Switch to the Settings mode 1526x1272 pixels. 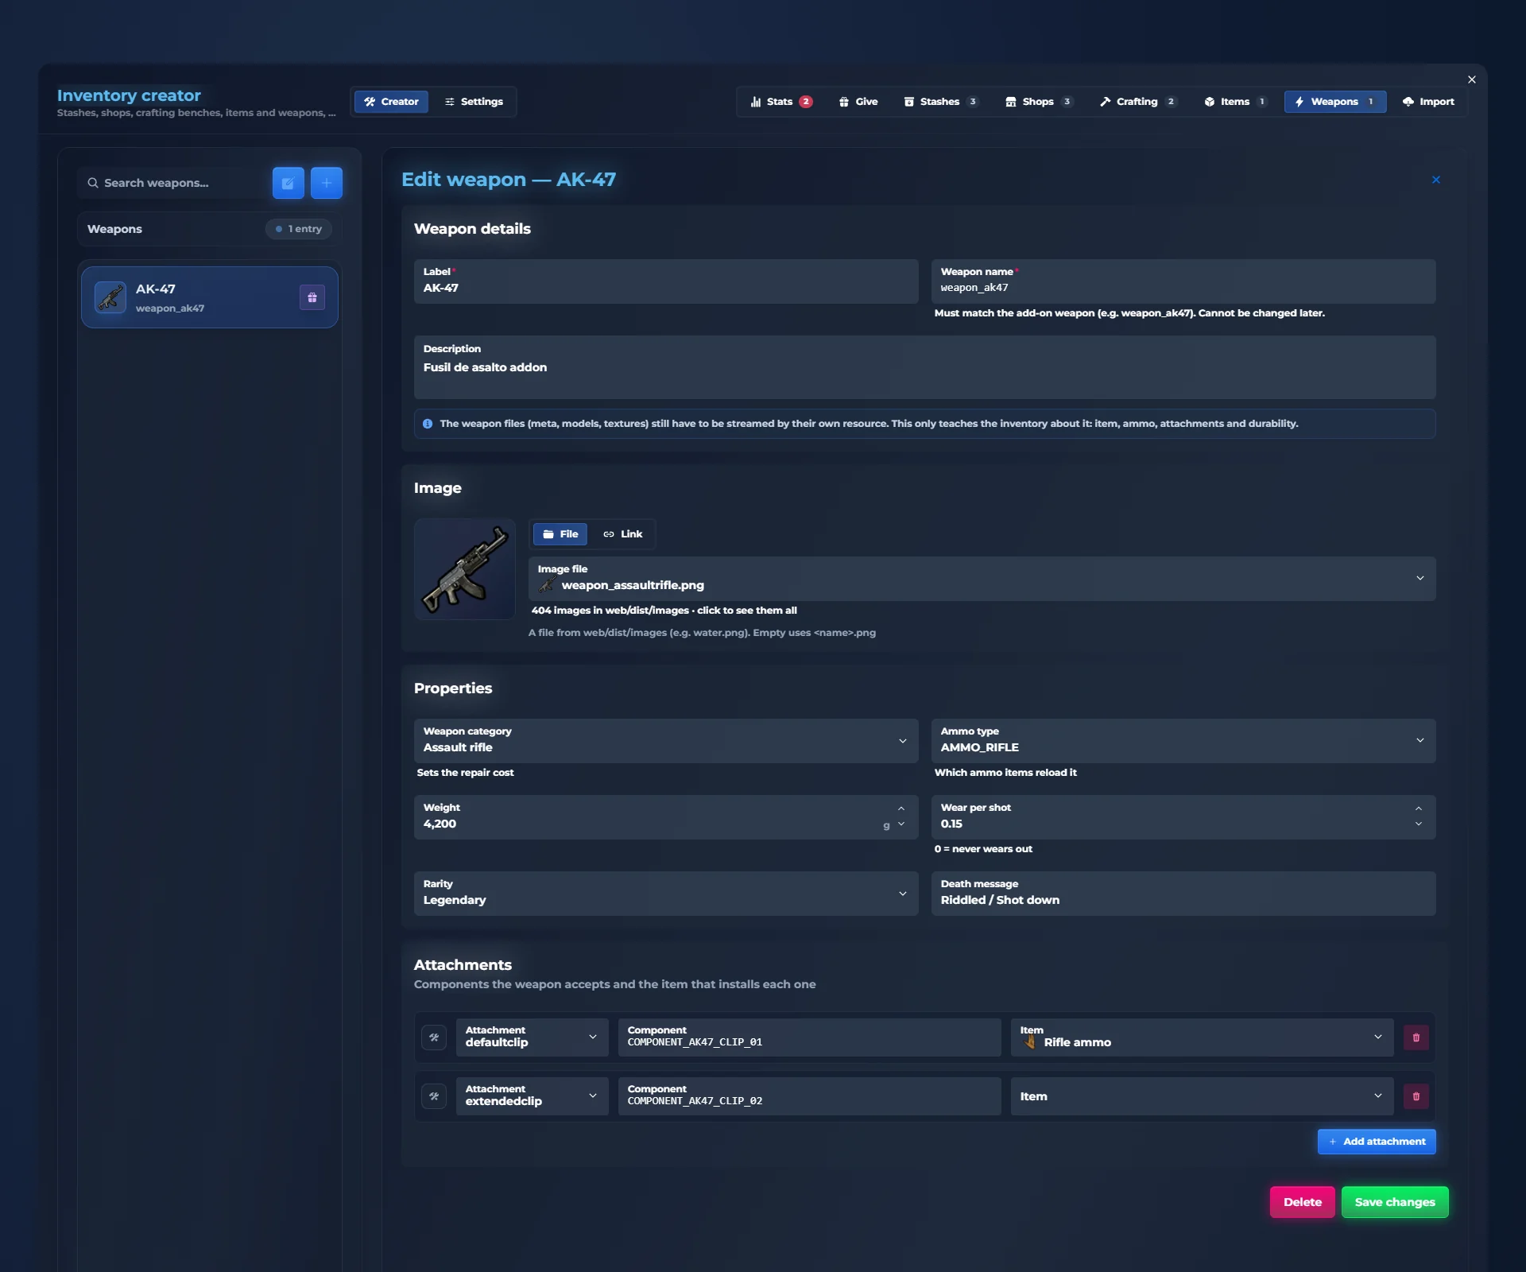[x=474, y=102]
